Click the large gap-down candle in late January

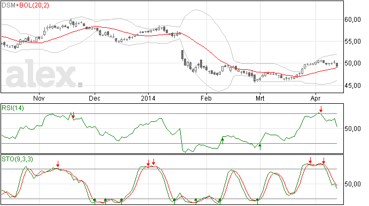tap(182, 55)
